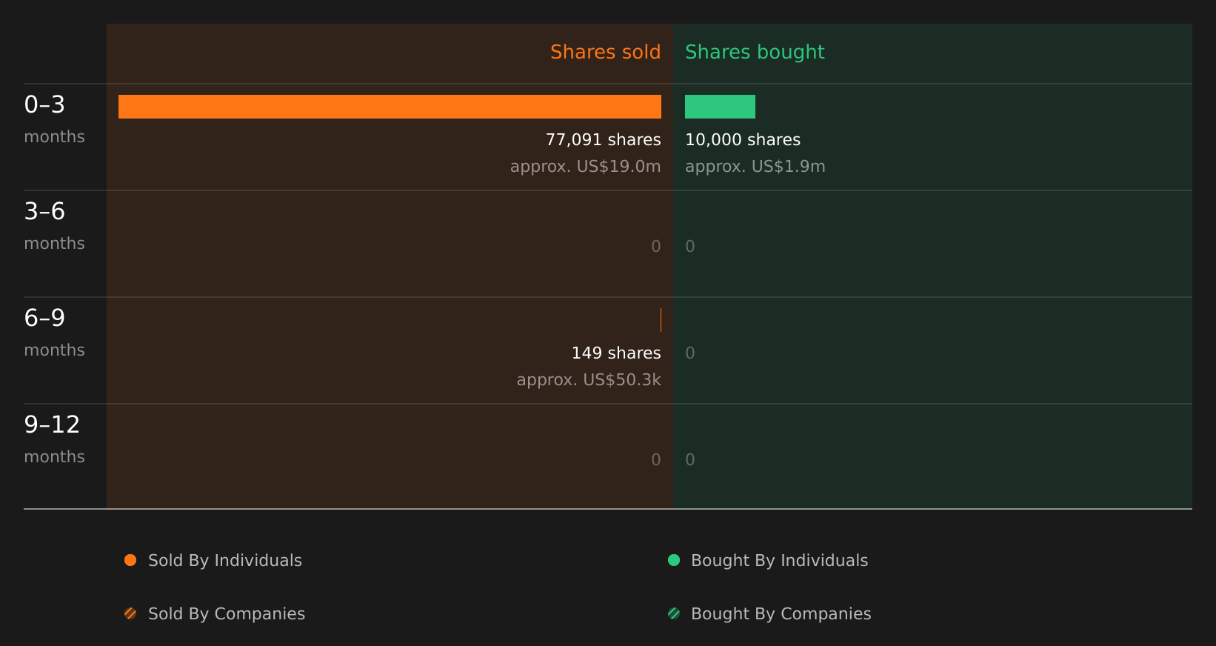This screenshot has height=646, width=1216.
Task: Click the approx. US$1.9m label
Action: (755, 167)
